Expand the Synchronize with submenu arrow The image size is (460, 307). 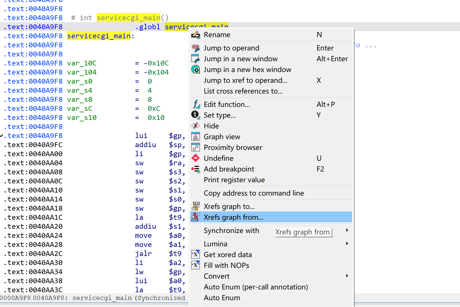click(x=347, y=230)
